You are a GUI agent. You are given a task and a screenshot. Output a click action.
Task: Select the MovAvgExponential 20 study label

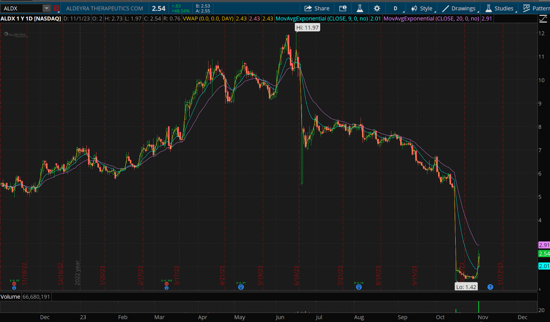pyautogui.click(x=431, y=19)
